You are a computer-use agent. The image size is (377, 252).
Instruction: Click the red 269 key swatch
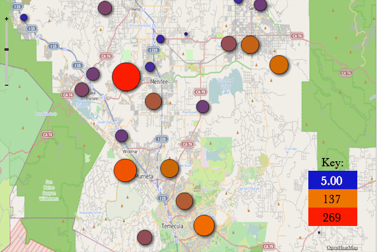[332, 217]
